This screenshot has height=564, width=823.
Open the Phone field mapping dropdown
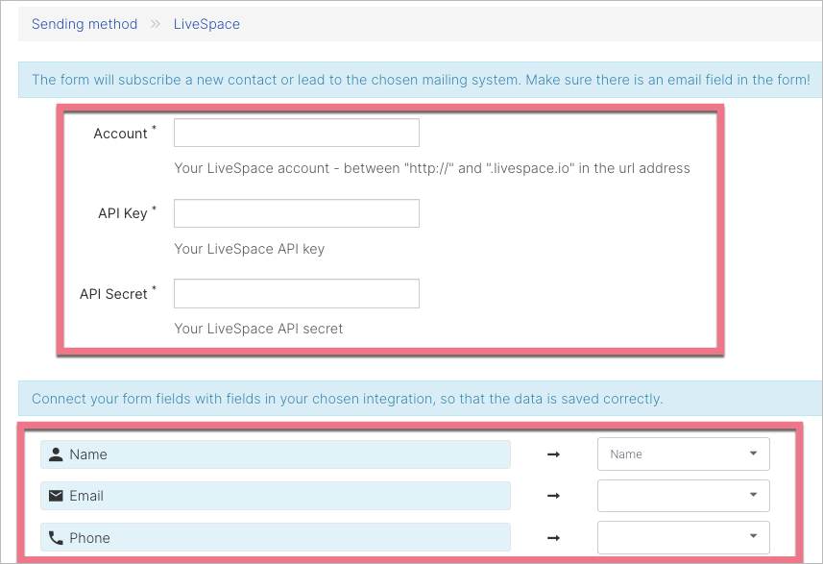(x=683, y=537)
